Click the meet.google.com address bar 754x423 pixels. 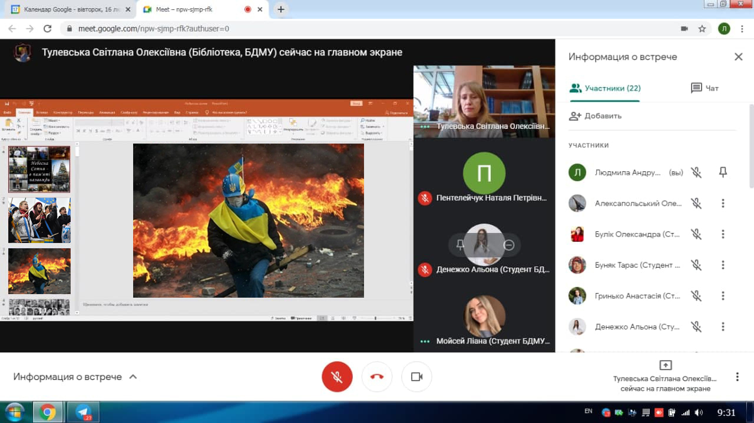coord(353,28)
